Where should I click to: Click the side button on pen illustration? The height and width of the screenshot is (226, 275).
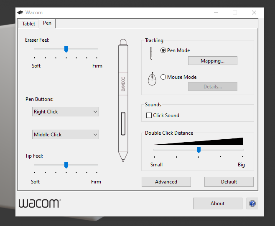[x=123, y=124]
